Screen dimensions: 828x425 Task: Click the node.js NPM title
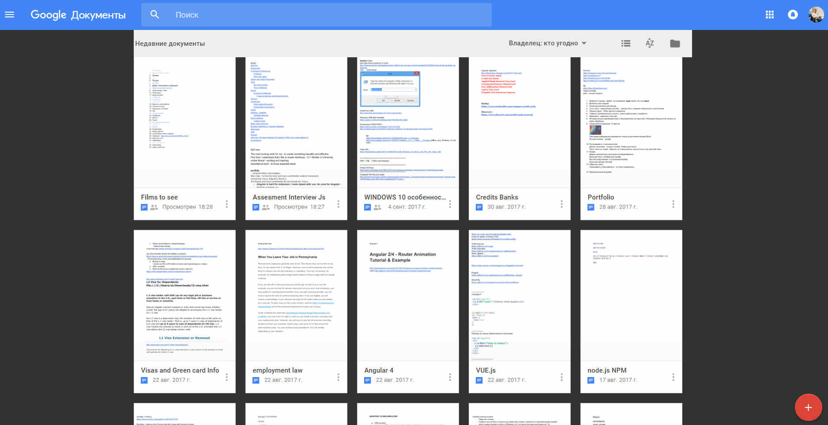[607, 370]
